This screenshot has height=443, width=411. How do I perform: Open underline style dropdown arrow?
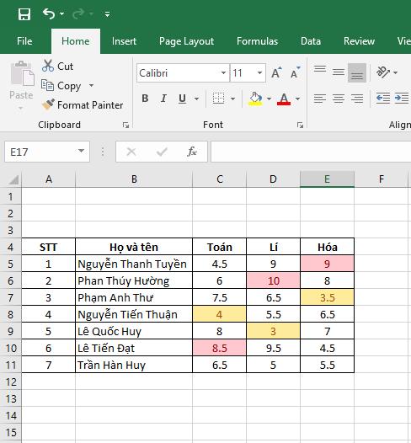196,99
